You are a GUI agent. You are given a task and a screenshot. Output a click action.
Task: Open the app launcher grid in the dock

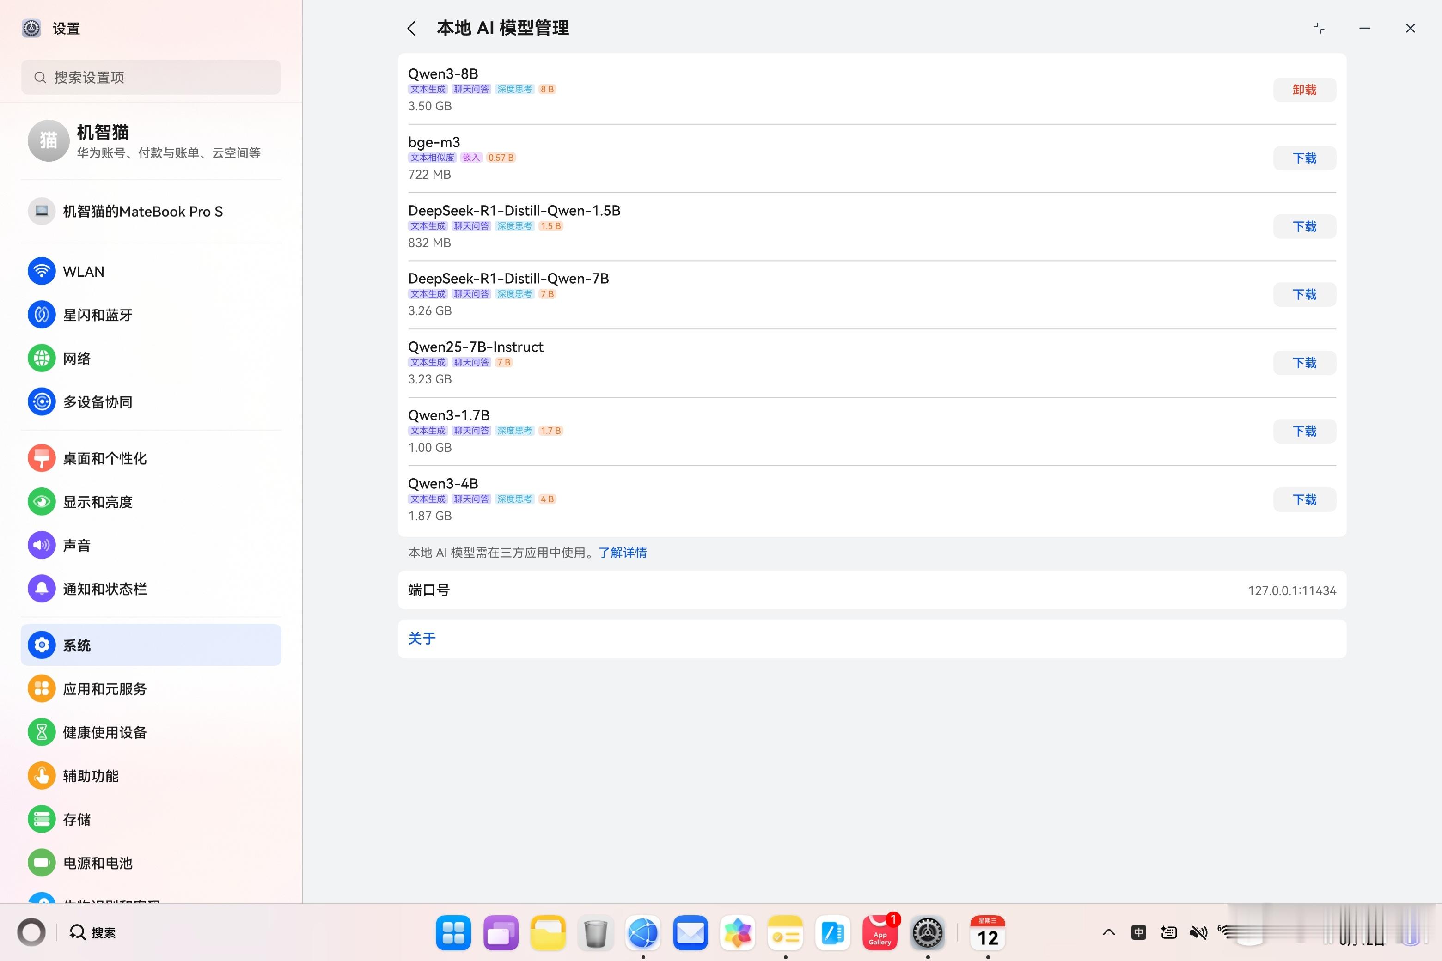[453, 933]
